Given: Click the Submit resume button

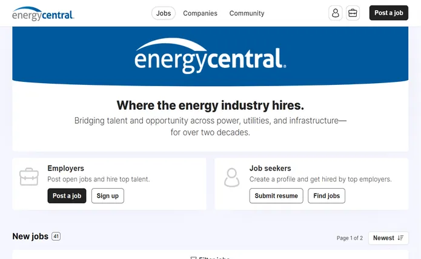Looking at the screenshot, I should tap(276, 196).
